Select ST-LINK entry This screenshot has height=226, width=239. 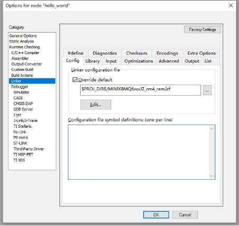tap(21, 143)
